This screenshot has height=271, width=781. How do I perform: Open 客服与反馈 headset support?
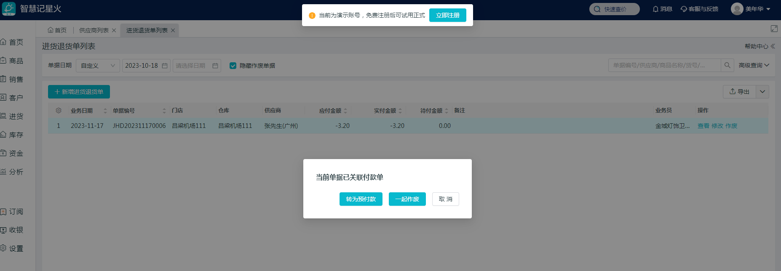[699, 9]
